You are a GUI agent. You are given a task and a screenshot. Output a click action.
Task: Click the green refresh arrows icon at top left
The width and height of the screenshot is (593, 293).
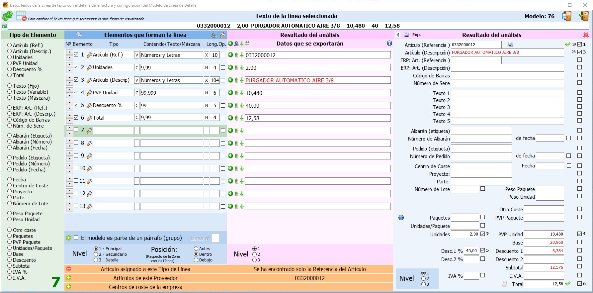point(7,16)
